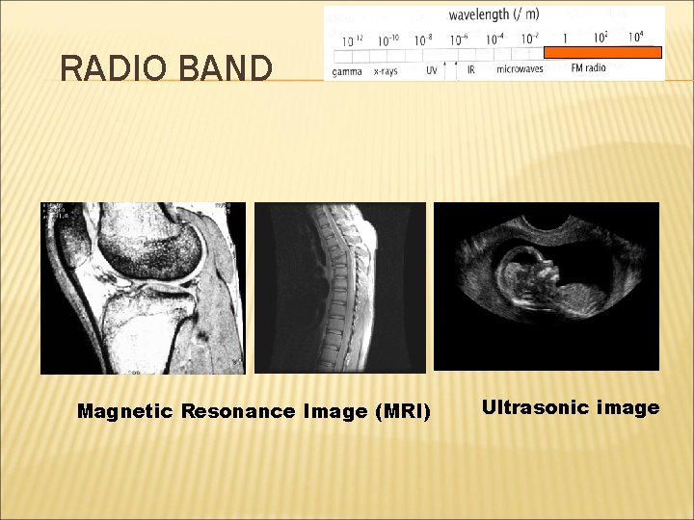Image resolution: width=694 pixels, height=520 pixels.
Task: Click the IR label in spectrum chart
Action: click(x=471, y=70)
